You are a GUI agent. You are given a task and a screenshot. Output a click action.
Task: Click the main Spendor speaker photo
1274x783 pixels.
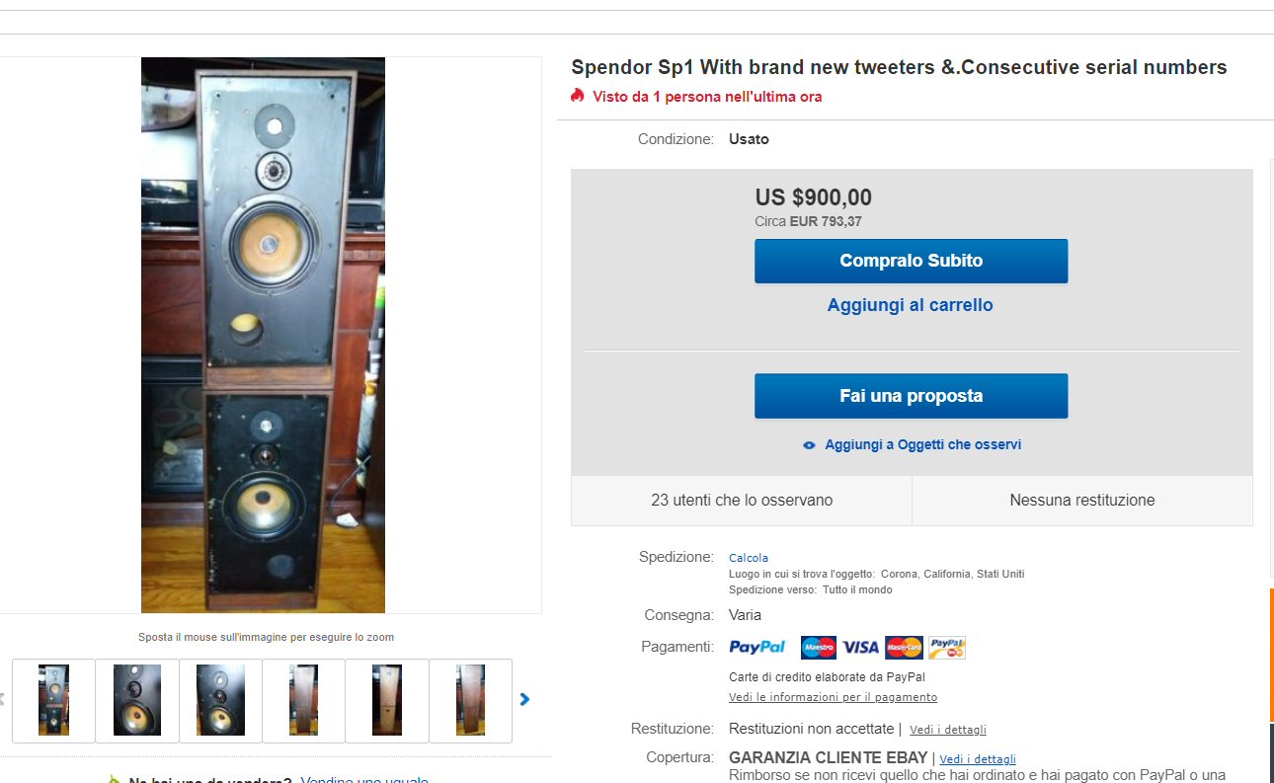pos(263,335)
